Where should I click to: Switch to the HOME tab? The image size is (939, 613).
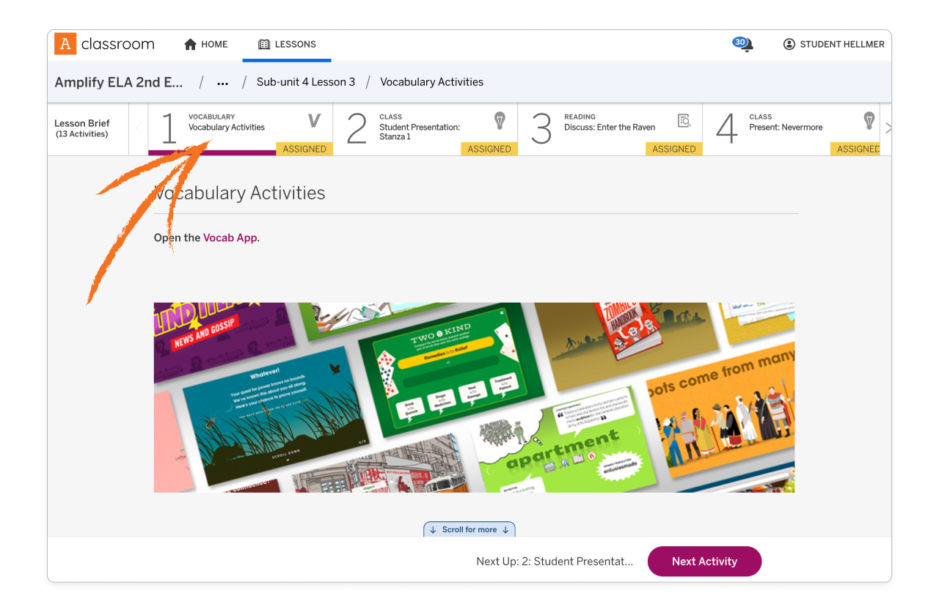tap(213, 44)
